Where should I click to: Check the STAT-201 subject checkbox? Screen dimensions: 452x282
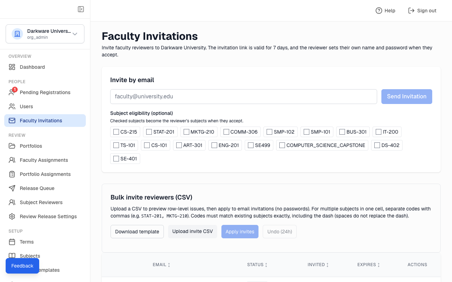[x=149, y=132]
